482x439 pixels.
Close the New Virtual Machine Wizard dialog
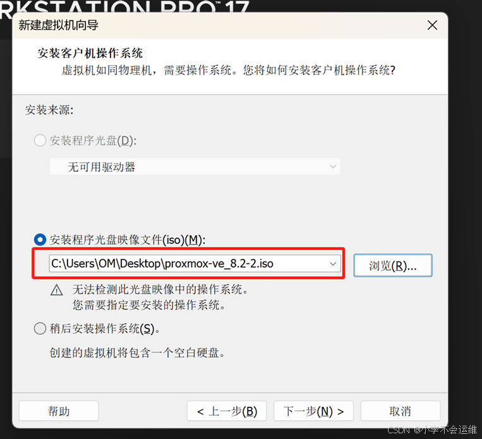click(x=432, y=25)
